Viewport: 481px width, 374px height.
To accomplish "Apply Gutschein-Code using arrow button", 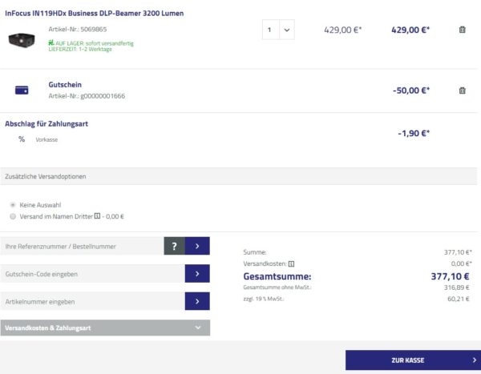I will click(197, 274).
